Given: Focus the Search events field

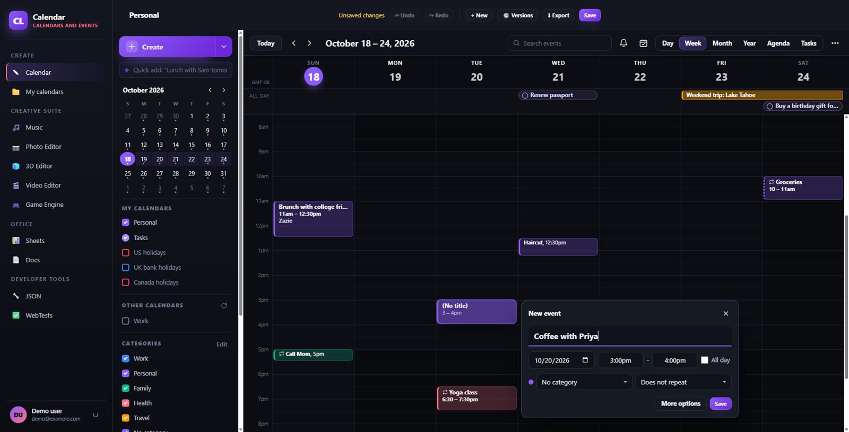Looking at the screenshot, I should 560,43.
